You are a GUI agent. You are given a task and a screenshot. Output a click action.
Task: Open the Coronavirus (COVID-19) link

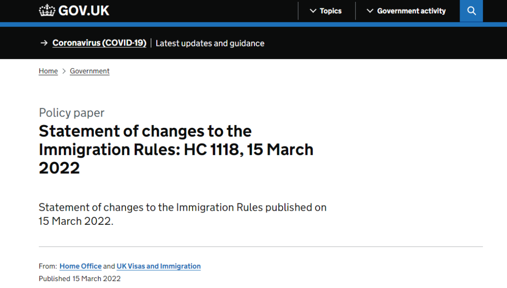(x=99, y=43)
